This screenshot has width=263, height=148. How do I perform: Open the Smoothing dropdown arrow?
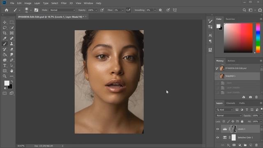coord(155,10)
